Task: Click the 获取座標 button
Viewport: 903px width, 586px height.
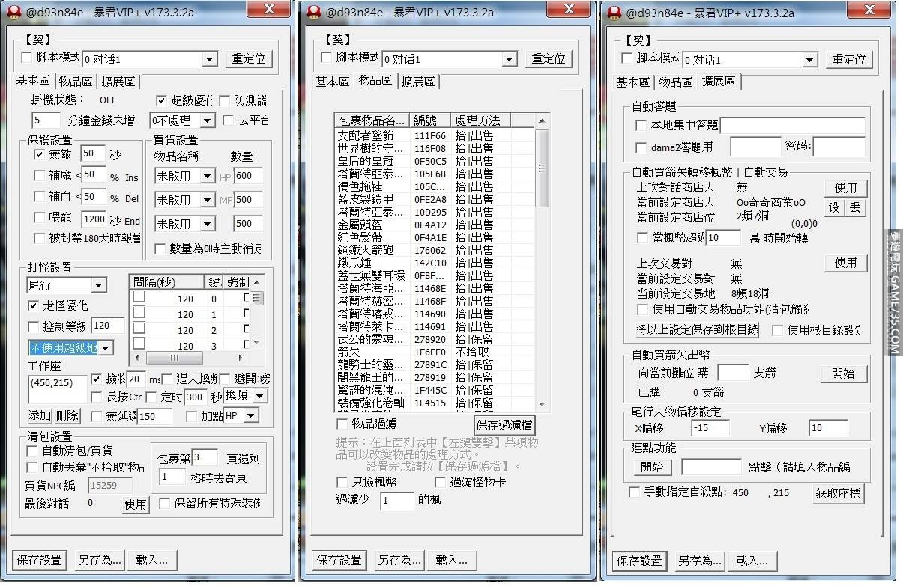Action: pyautogui.click(x=838, y=493)
